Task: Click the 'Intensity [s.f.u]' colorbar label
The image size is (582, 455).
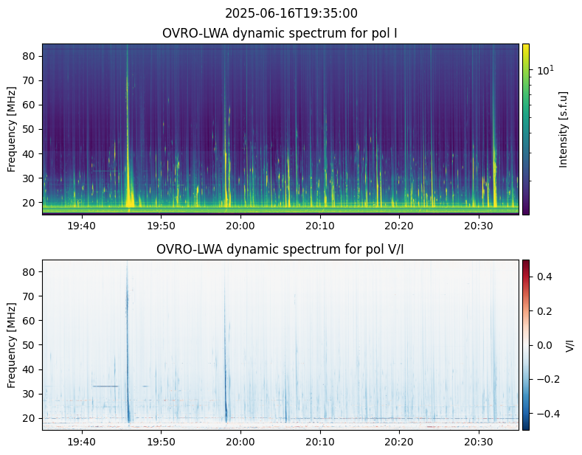Action: tap(564, 129)
